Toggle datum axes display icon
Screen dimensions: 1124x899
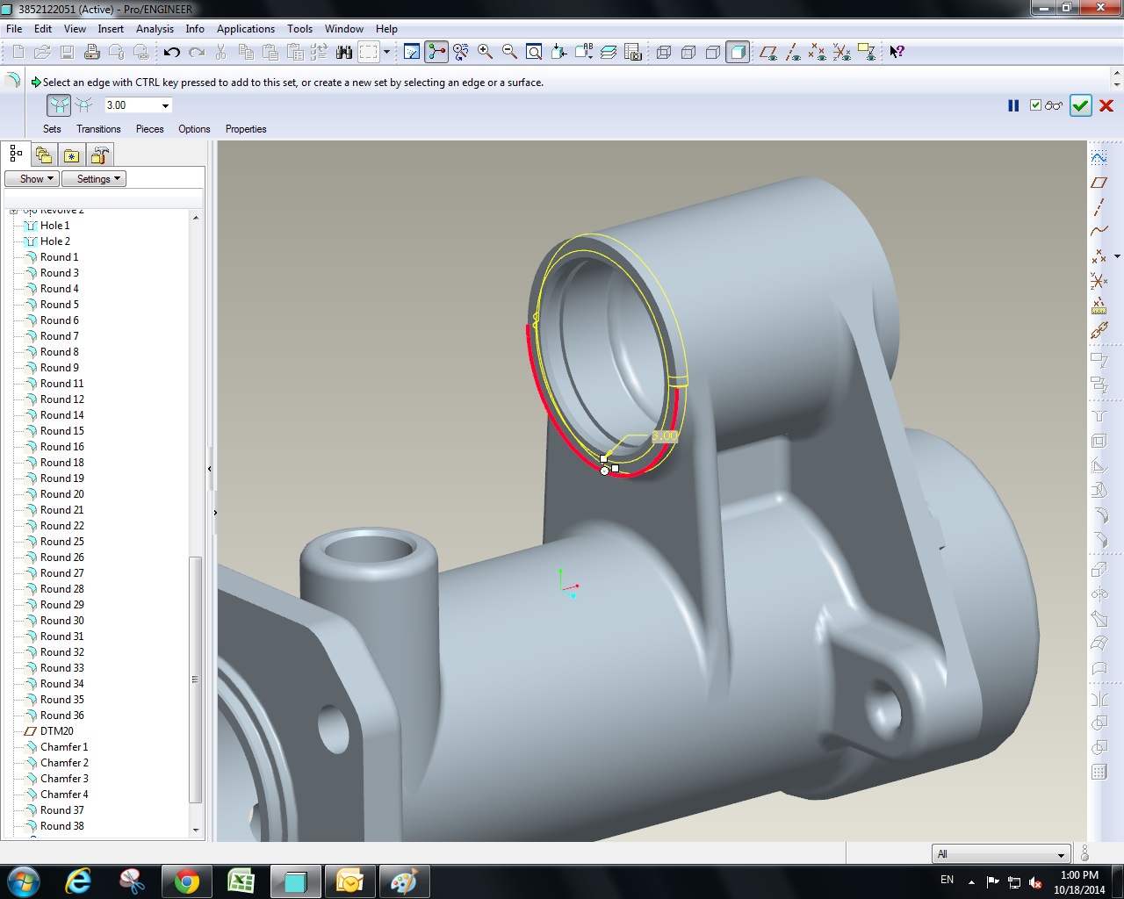[x=793, y=52]
